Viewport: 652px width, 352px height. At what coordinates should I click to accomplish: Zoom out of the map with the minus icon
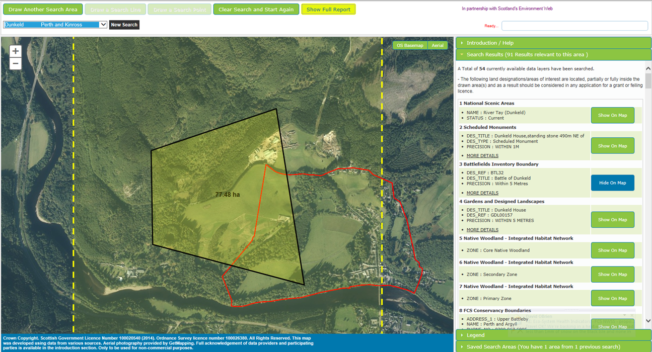(x=15, y=63)
